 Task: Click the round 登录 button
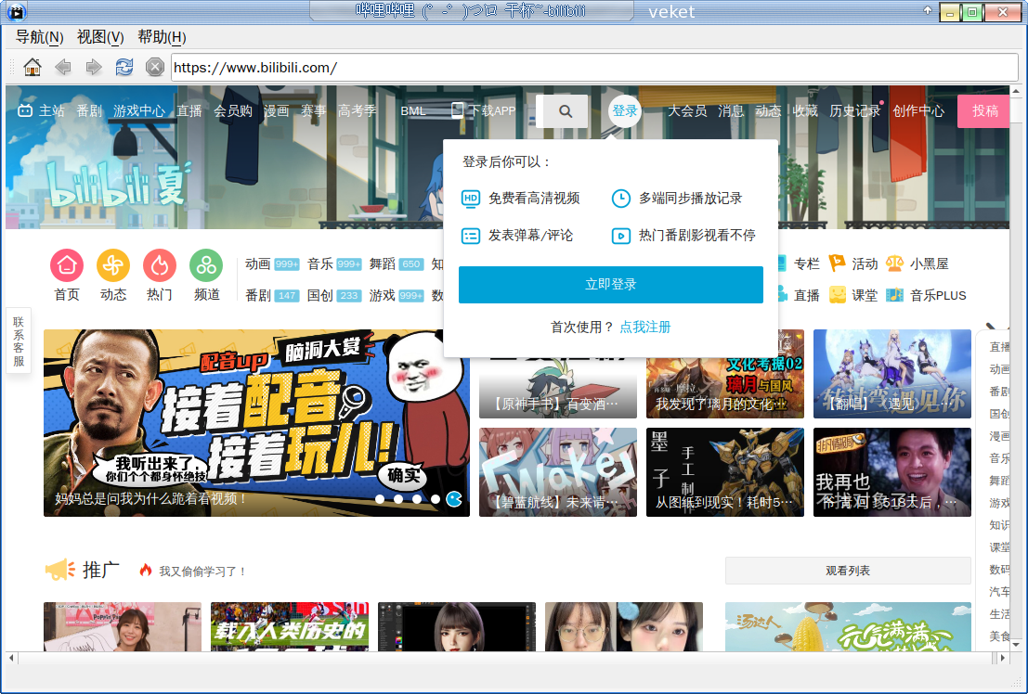tap(625, 111)
